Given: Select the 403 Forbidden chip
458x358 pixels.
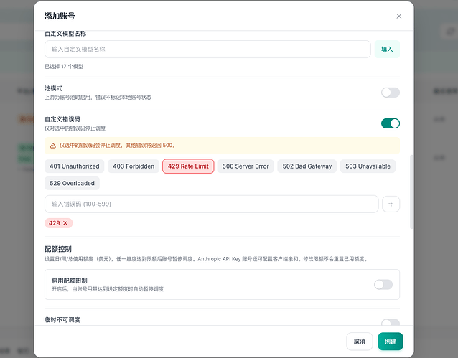Looking at the screenshot, I should [134, 166].
